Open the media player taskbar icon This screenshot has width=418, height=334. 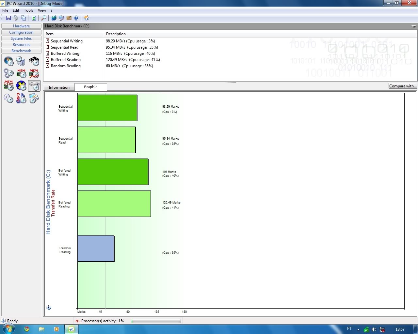(56, 329)
